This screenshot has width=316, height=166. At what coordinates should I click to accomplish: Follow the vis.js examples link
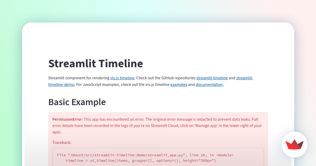[179, 85]
